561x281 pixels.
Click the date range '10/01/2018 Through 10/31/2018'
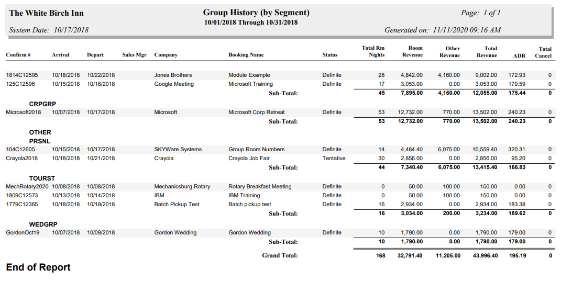click(x=251, y=23)
